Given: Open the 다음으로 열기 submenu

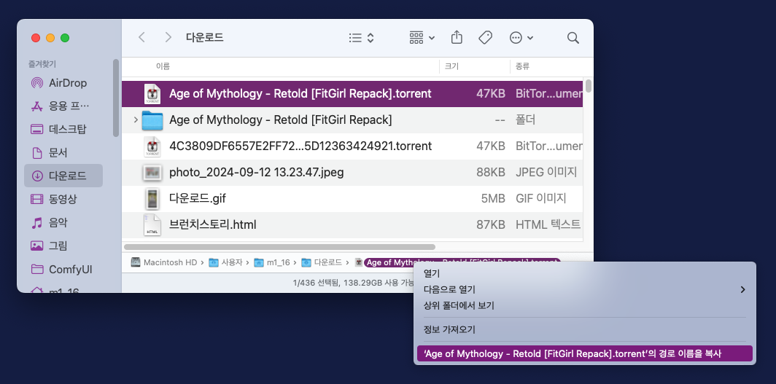Looking at the screenshot, I should [584, 289].
